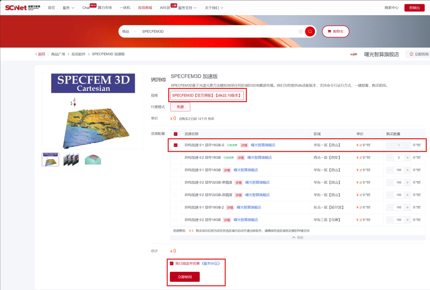Clear the search field with X icon

coord(301,31)
